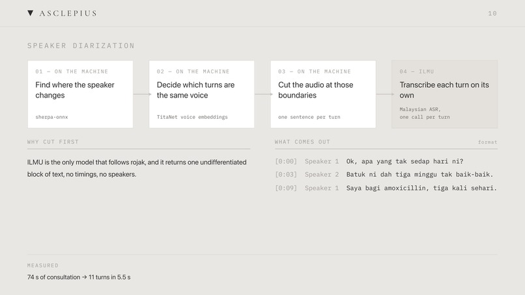Click the WHAT COMES OUT heading
Image resolution: width=525 pixels, height=295 pixels.
pyautogui.click(x=302, y=142)
